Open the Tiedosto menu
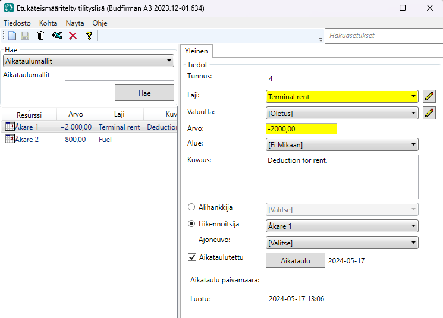Viewport: 443px width, 318px height. click(x=17, y=23)
